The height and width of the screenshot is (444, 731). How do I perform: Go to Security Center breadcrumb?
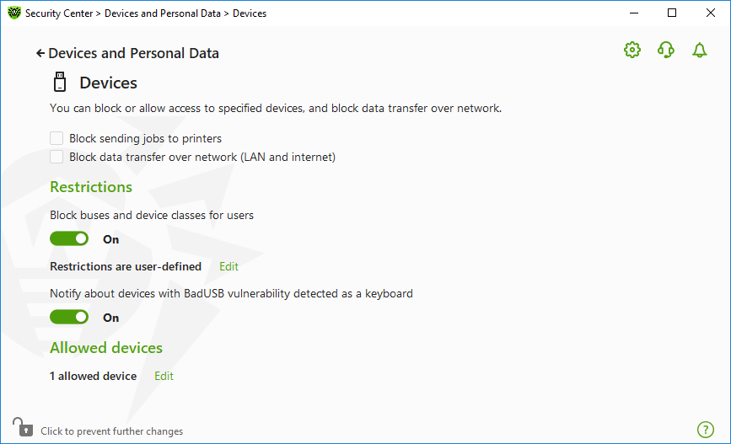pyautogui.click(x=59, y=13)
